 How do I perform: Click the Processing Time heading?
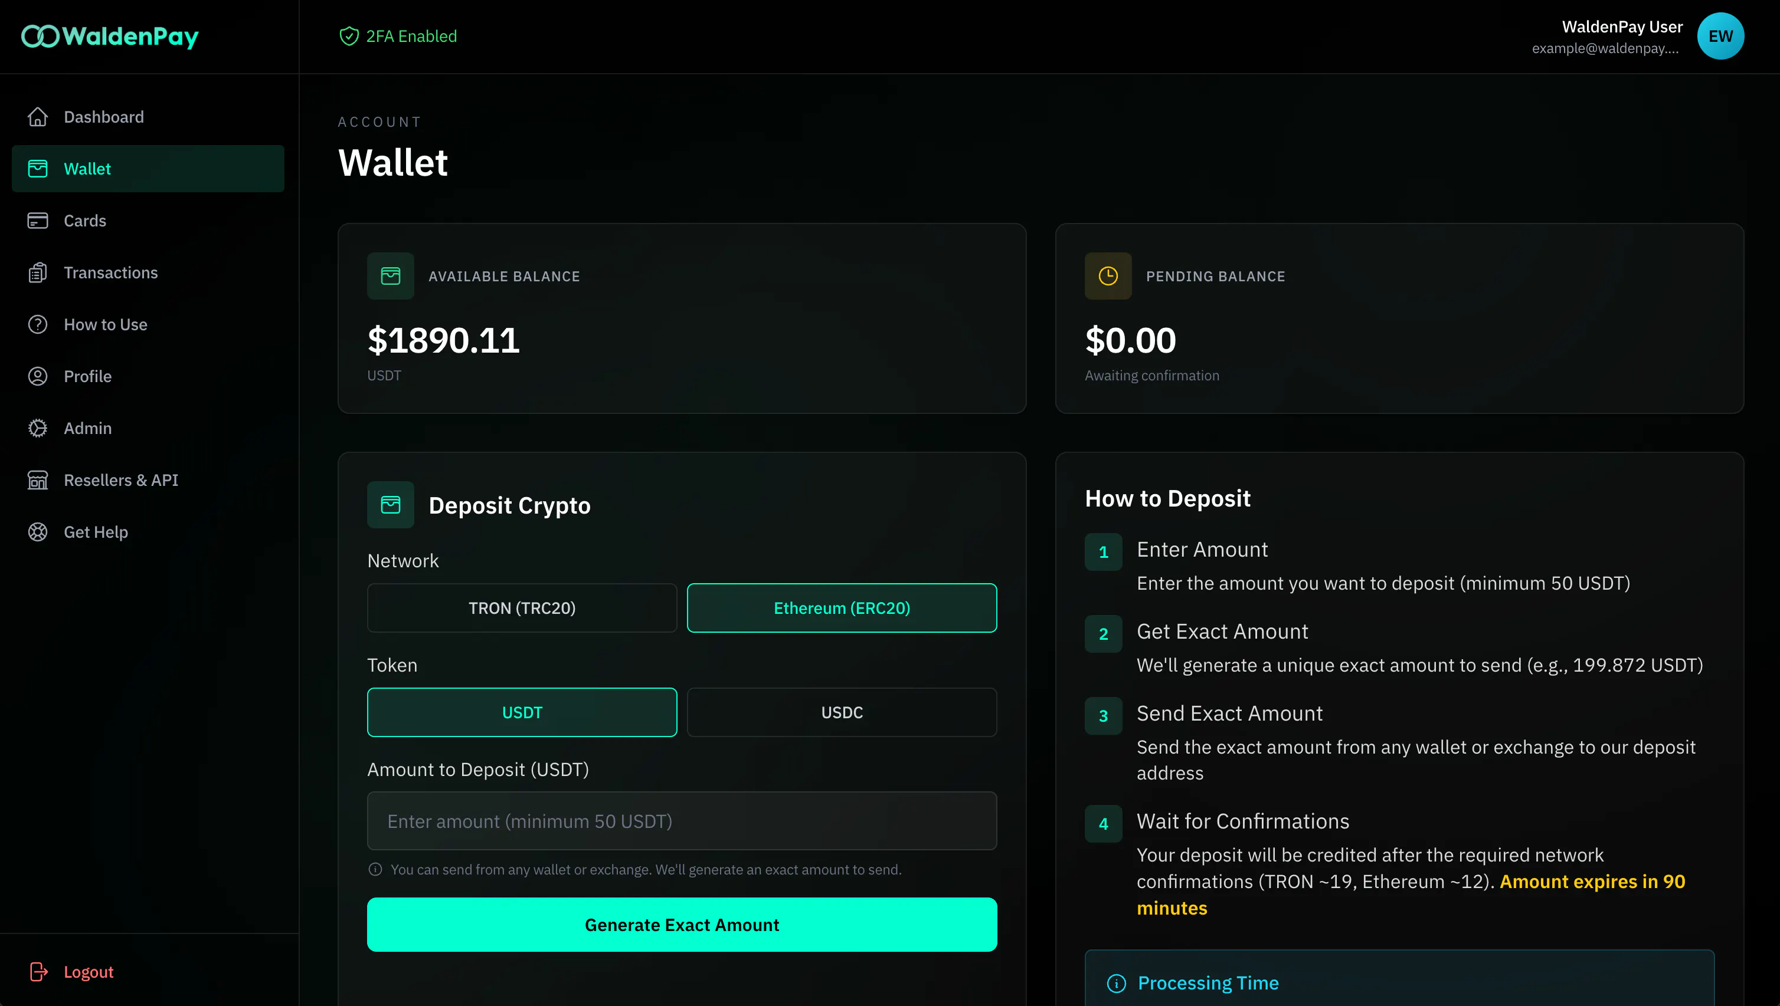(x=1208, y=982)
